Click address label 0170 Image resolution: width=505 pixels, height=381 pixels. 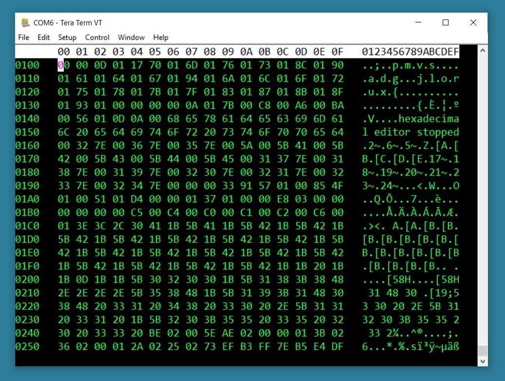click(x=27, y=159)
